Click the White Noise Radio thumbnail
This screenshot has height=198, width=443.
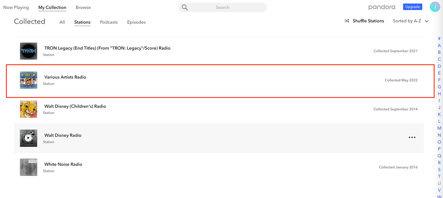[x=28, y=167]
